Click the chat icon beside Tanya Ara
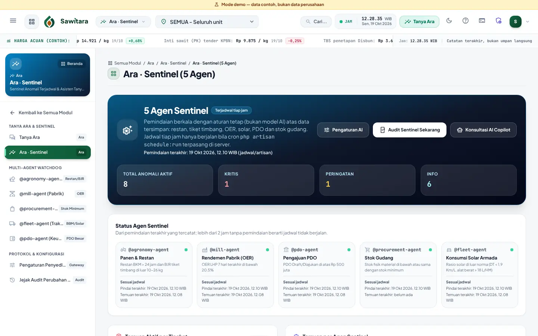 tap(12, 137)
